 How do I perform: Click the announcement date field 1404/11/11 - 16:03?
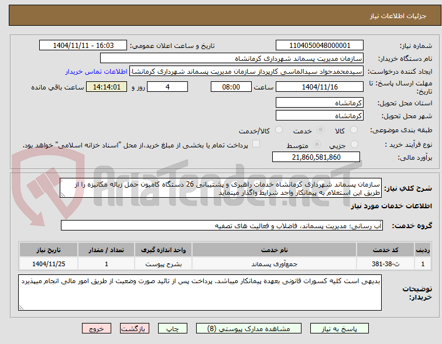coord(83,46)
